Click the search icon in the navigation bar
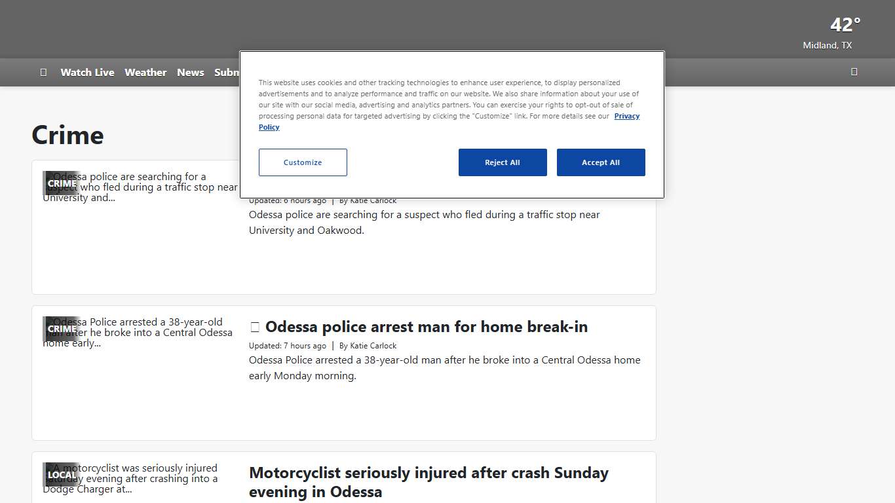The width and height of the screenshot is (895, 503). click(854, 72)
